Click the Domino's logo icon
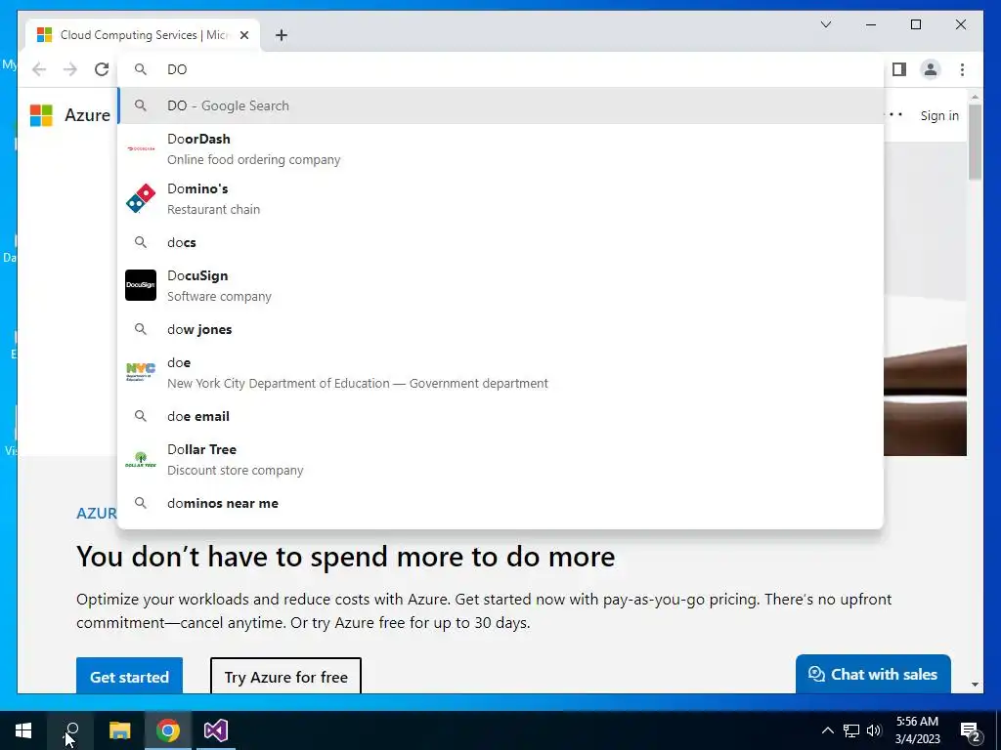The width and height of the screenshot is (1001, 750). click(141, 198)
